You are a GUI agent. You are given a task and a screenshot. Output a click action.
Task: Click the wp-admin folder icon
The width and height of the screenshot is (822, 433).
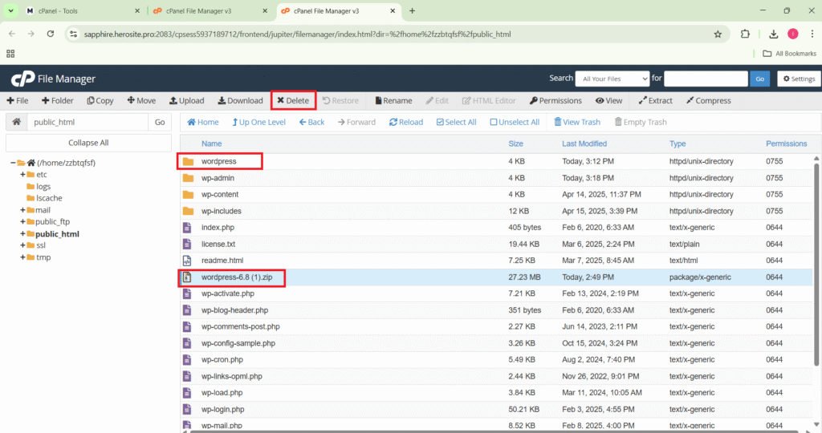(188, 178)
